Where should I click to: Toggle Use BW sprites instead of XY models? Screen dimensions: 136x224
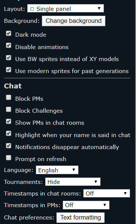[9, 58]
